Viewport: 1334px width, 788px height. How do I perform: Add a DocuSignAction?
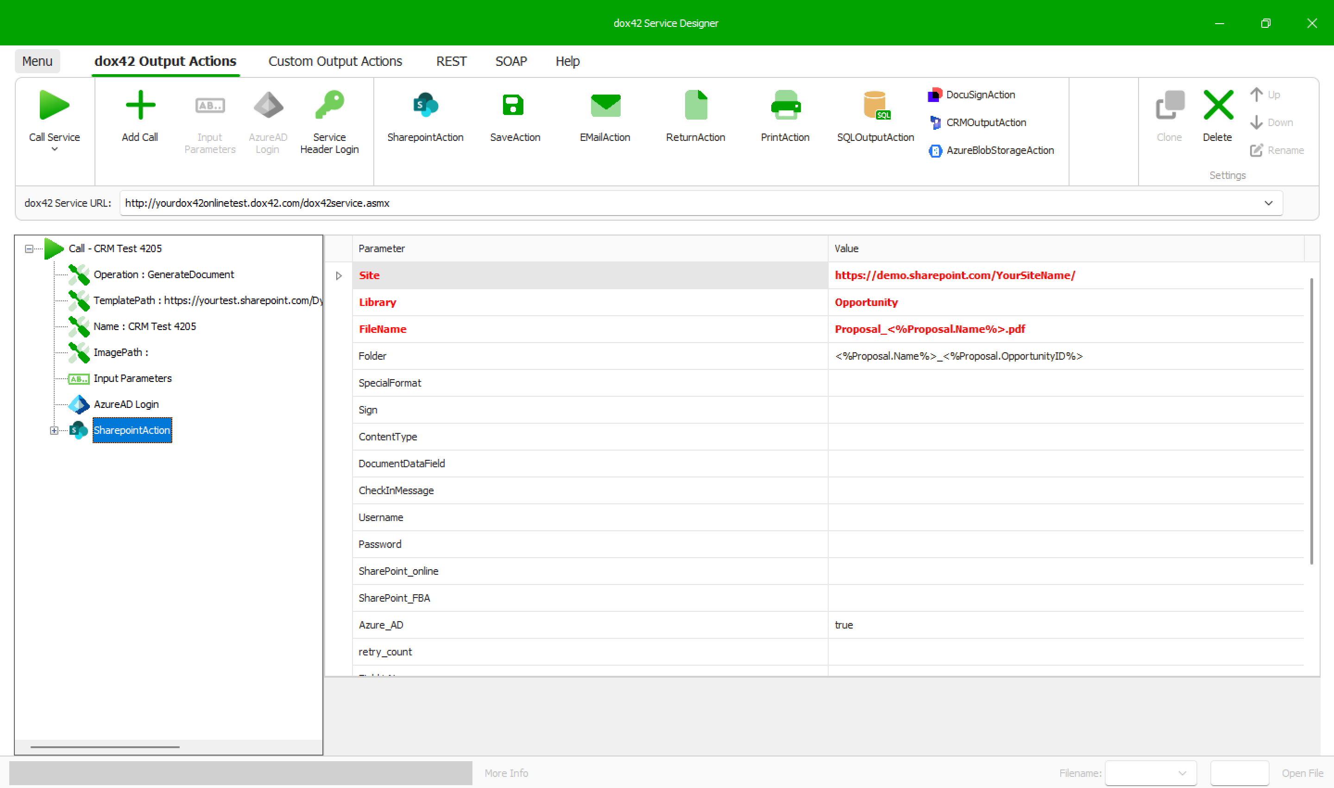(x=971, y=95)
